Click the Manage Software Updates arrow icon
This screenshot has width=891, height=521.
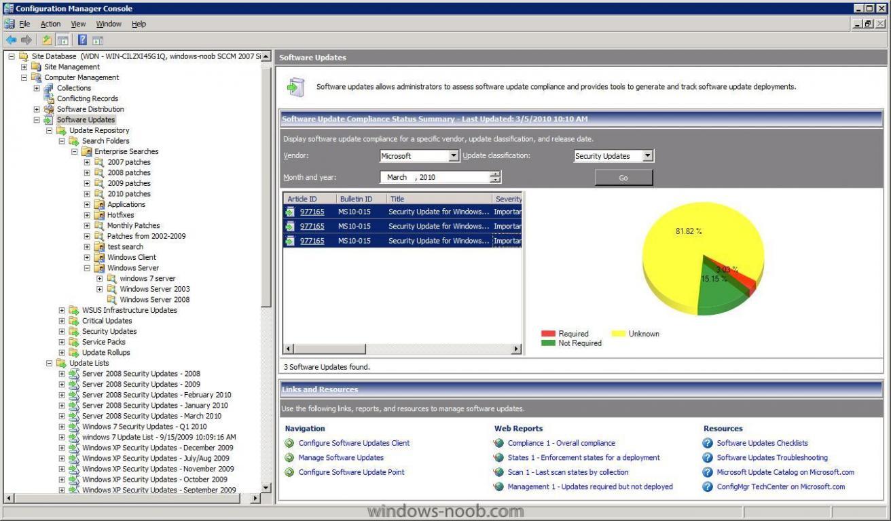tap(290, 458)
